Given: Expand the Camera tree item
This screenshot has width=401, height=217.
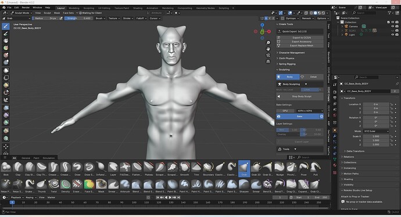Looking at the screenshot, I should tap(342, 26).
